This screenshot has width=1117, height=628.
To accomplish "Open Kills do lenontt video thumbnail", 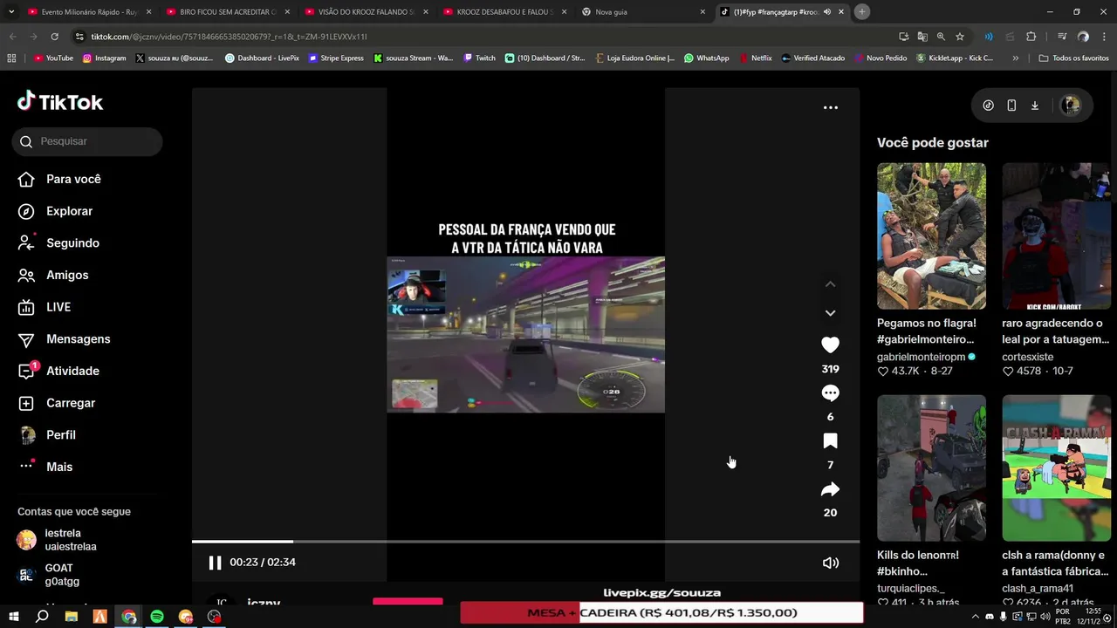I will 931,468.
